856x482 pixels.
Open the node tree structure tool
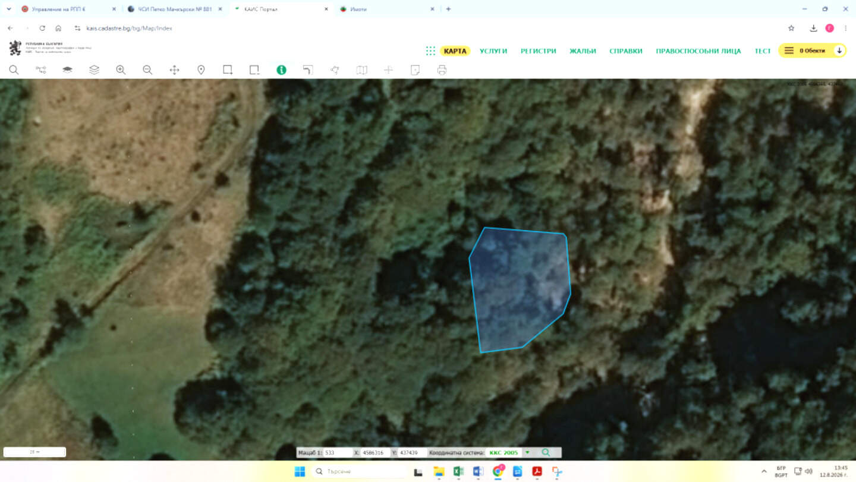40,70
